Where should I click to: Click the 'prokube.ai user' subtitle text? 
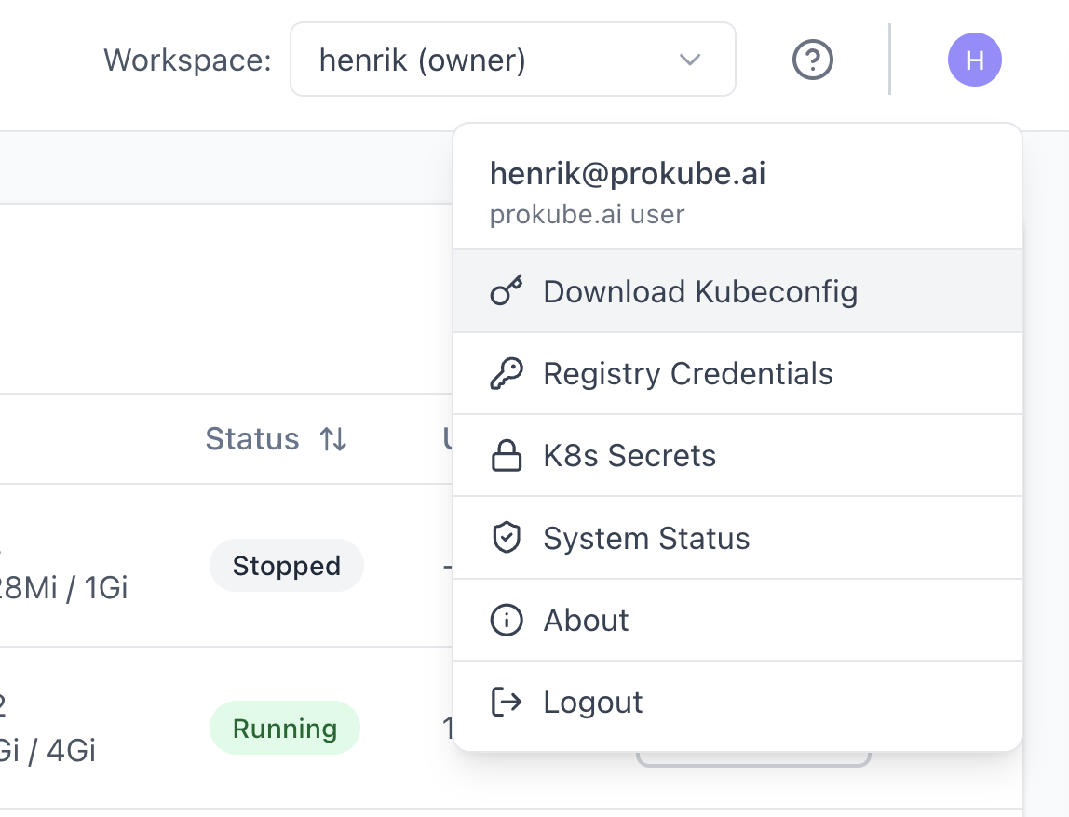pyautogui.click(x=587, y=215)
